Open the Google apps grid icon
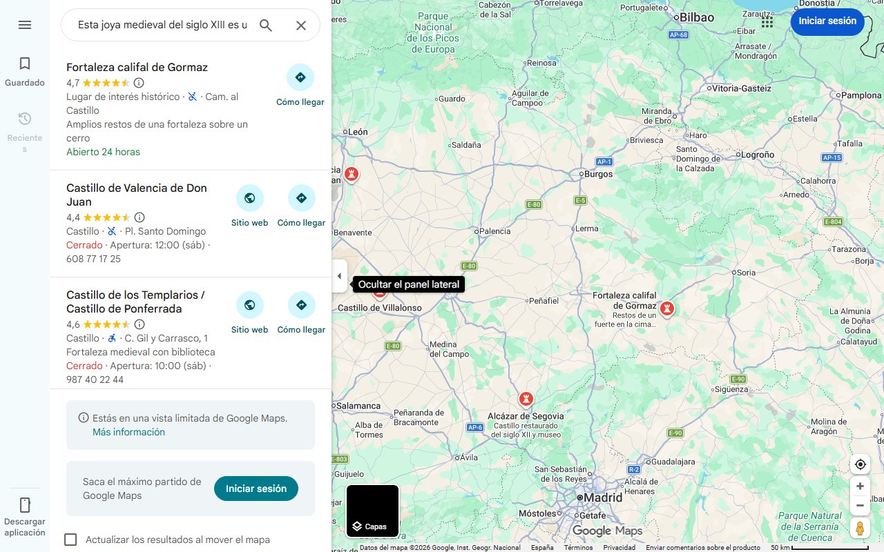The image size is (884, 552). point(767,22)
